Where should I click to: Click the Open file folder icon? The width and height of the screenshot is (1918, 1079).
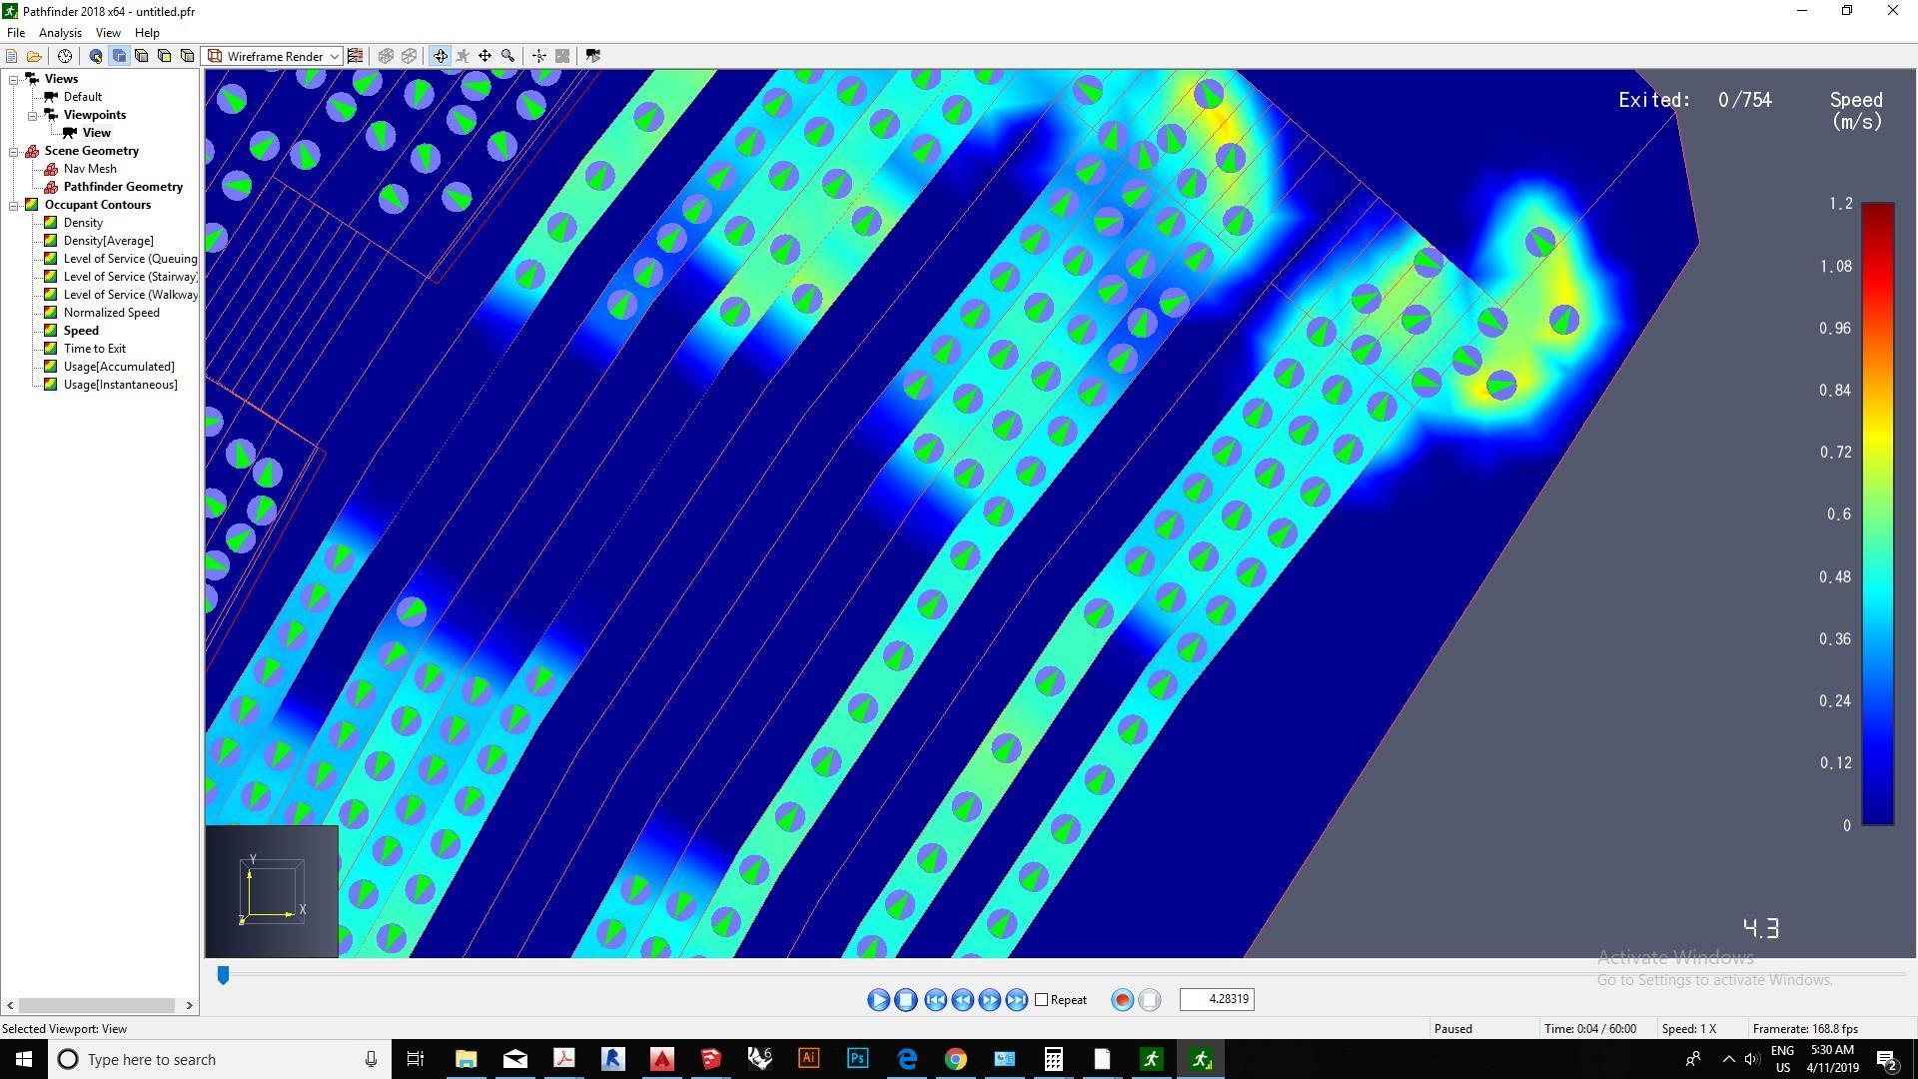click(x=34, y=56)
